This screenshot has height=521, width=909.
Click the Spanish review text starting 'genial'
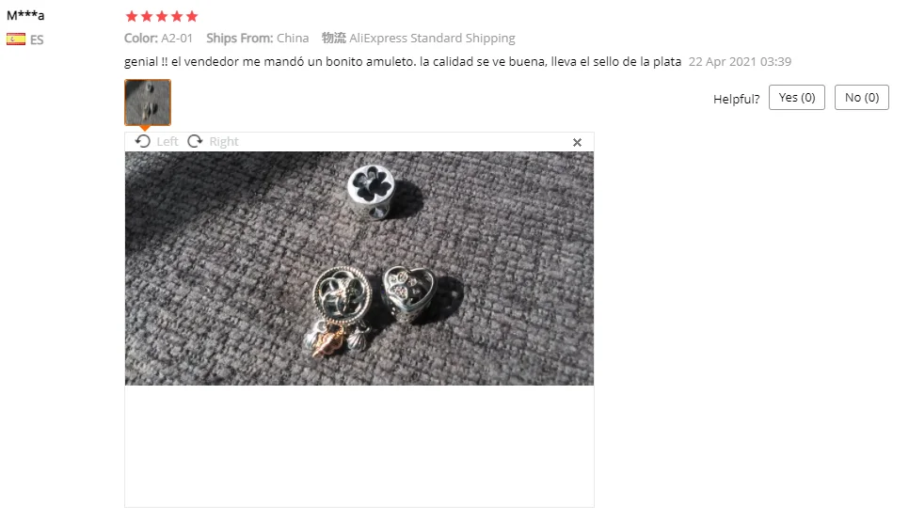pos(403,62)
